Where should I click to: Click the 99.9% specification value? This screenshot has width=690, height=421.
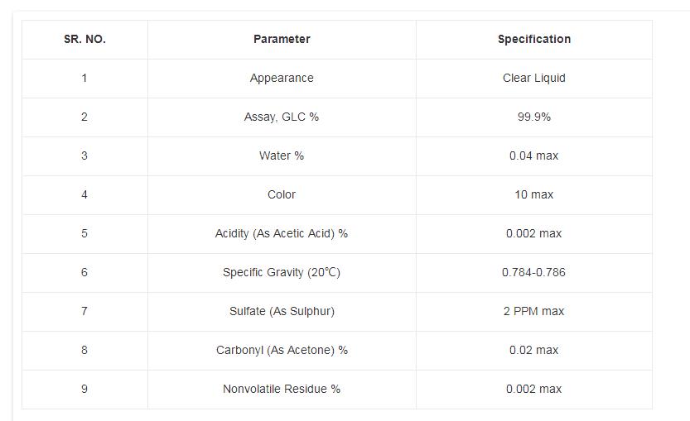click(533, 117)
